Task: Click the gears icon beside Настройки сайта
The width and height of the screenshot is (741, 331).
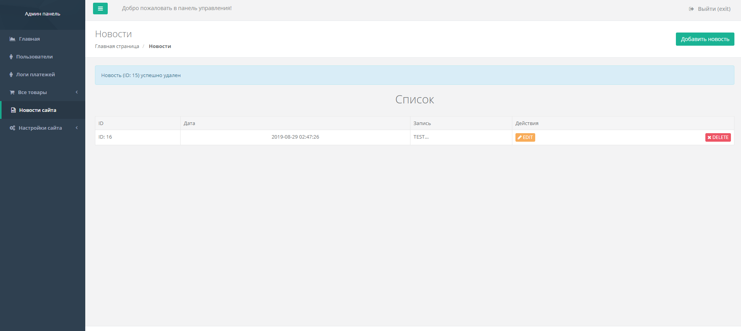Action: (12, 128)
